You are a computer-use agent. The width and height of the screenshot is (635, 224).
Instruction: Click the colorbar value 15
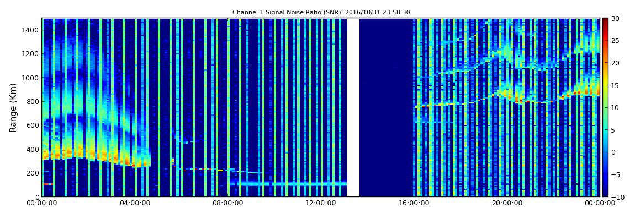pyautogui.click(x=615, y=85)
